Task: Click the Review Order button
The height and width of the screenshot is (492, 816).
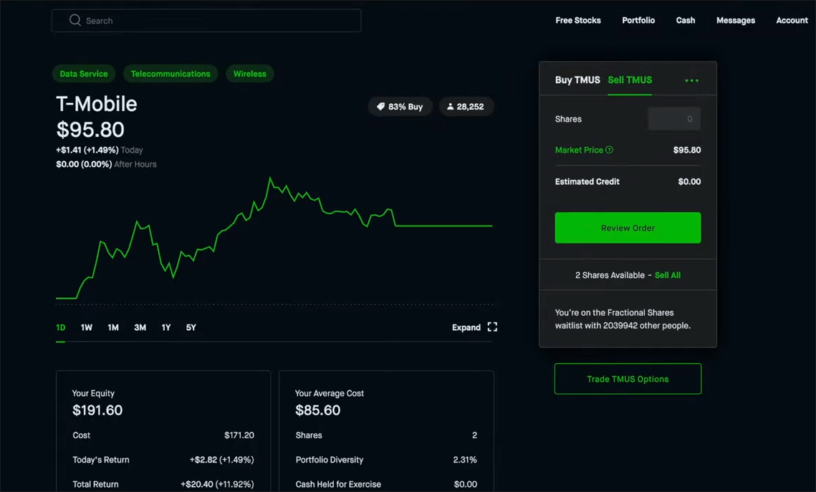Action: click(628, 228)
